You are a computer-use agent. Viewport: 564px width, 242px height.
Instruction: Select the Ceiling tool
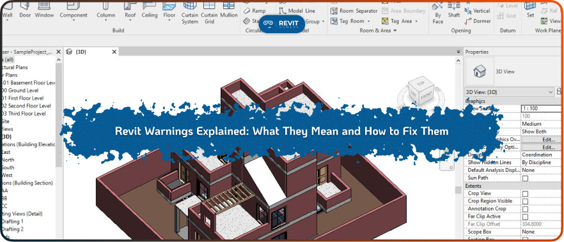(149, 10)
